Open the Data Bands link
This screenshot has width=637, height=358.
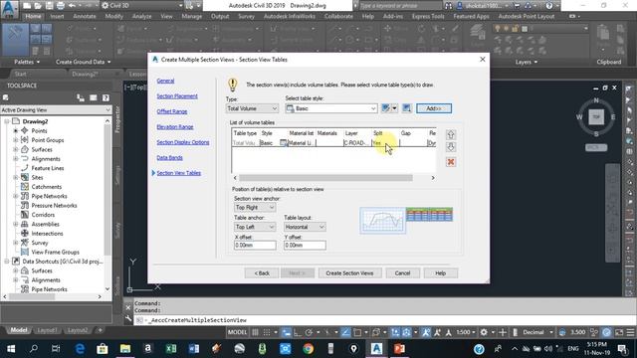point(169,157)
